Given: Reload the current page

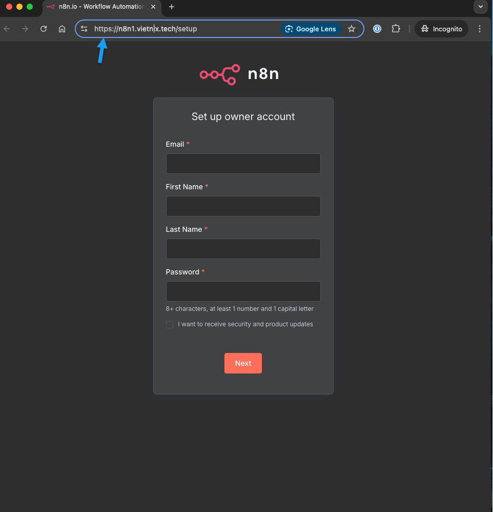Looking at the screenshot, I should pyautogui.click(x=44, y=29).
